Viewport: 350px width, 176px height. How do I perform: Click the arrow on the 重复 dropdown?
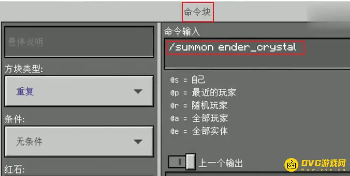click(x=138, y=91)
